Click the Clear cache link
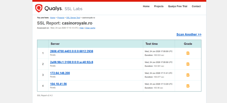Viewport: 227px width, 103px height. (90, 28)
